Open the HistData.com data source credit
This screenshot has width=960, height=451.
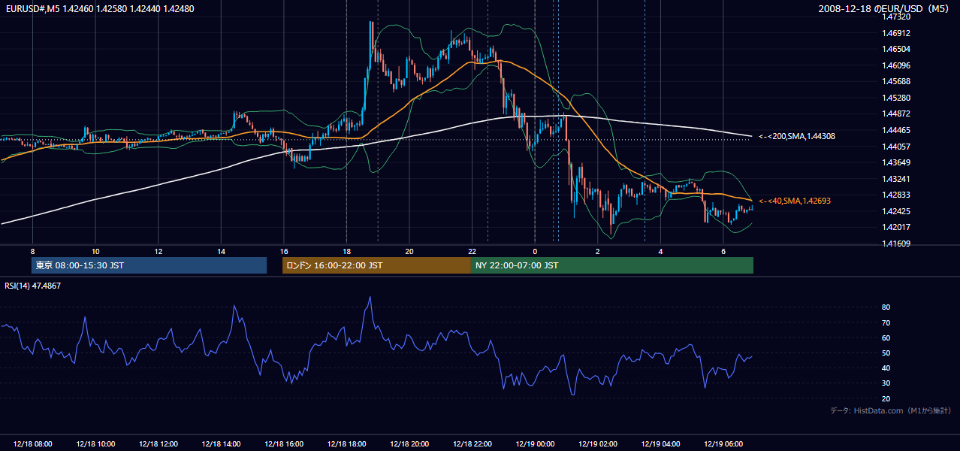point(891,410)
